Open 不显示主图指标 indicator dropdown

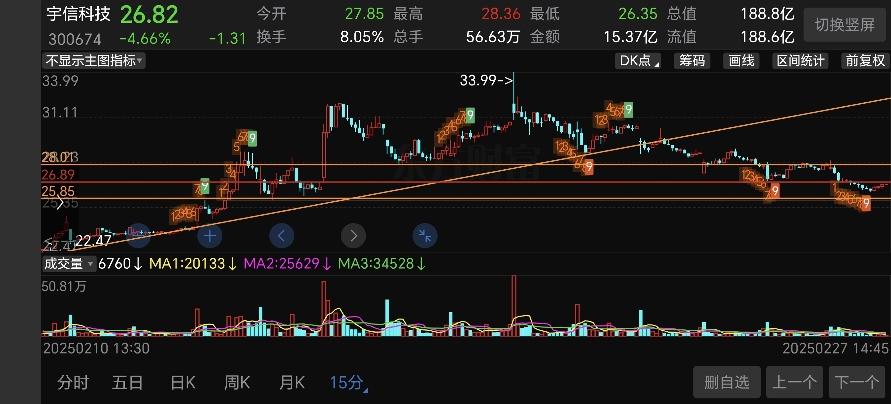point(93,61)
